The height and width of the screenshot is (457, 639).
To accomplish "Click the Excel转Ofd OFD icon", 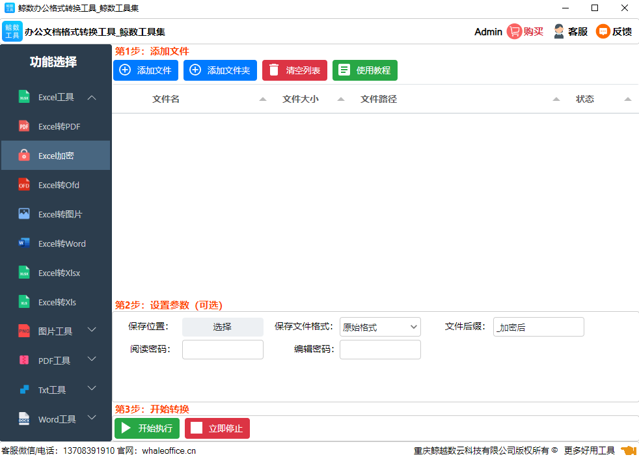I will [x=24, y=185].
